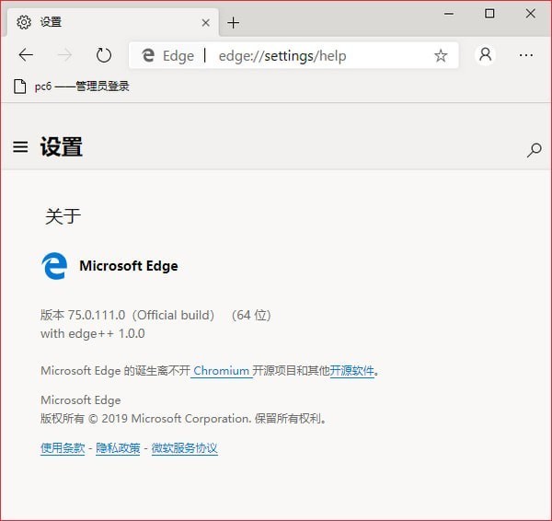Open the 微软服务协议 link

click(185, 448)
